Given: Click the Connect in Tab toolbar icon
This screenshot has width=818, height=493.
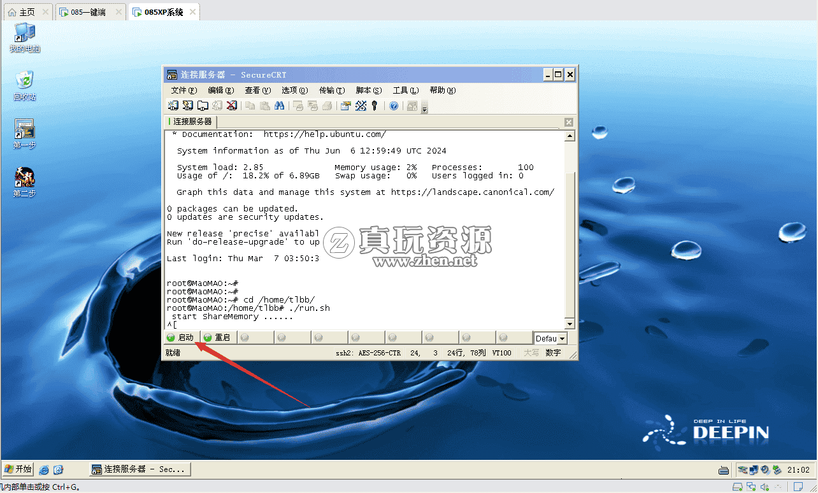Looking at the screenshot, I should (x=203, y=106).
